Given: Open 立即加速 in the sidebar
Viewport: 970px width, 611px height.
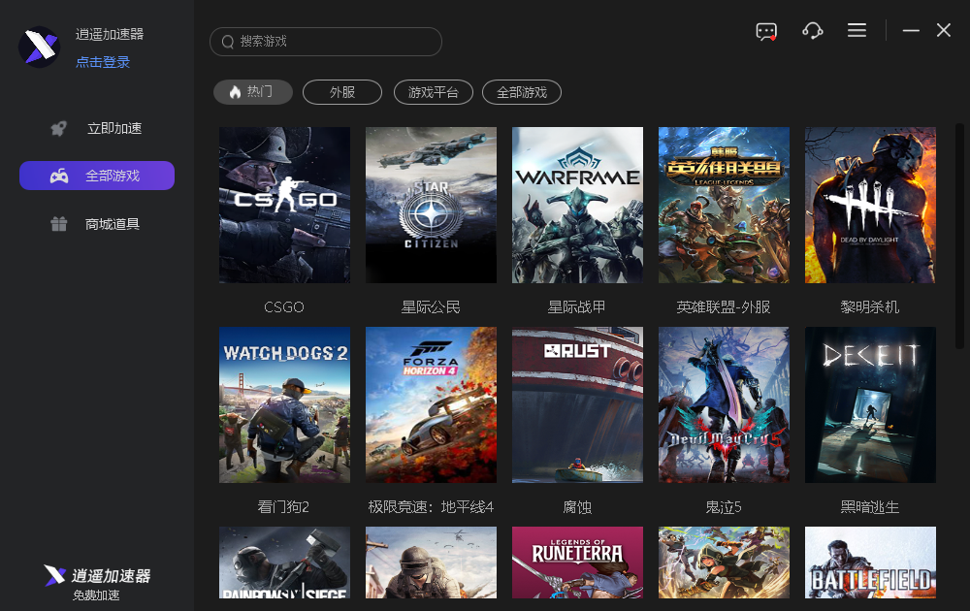Looking at the screenshot, I should pyautogui.click(x=97, y=128).
